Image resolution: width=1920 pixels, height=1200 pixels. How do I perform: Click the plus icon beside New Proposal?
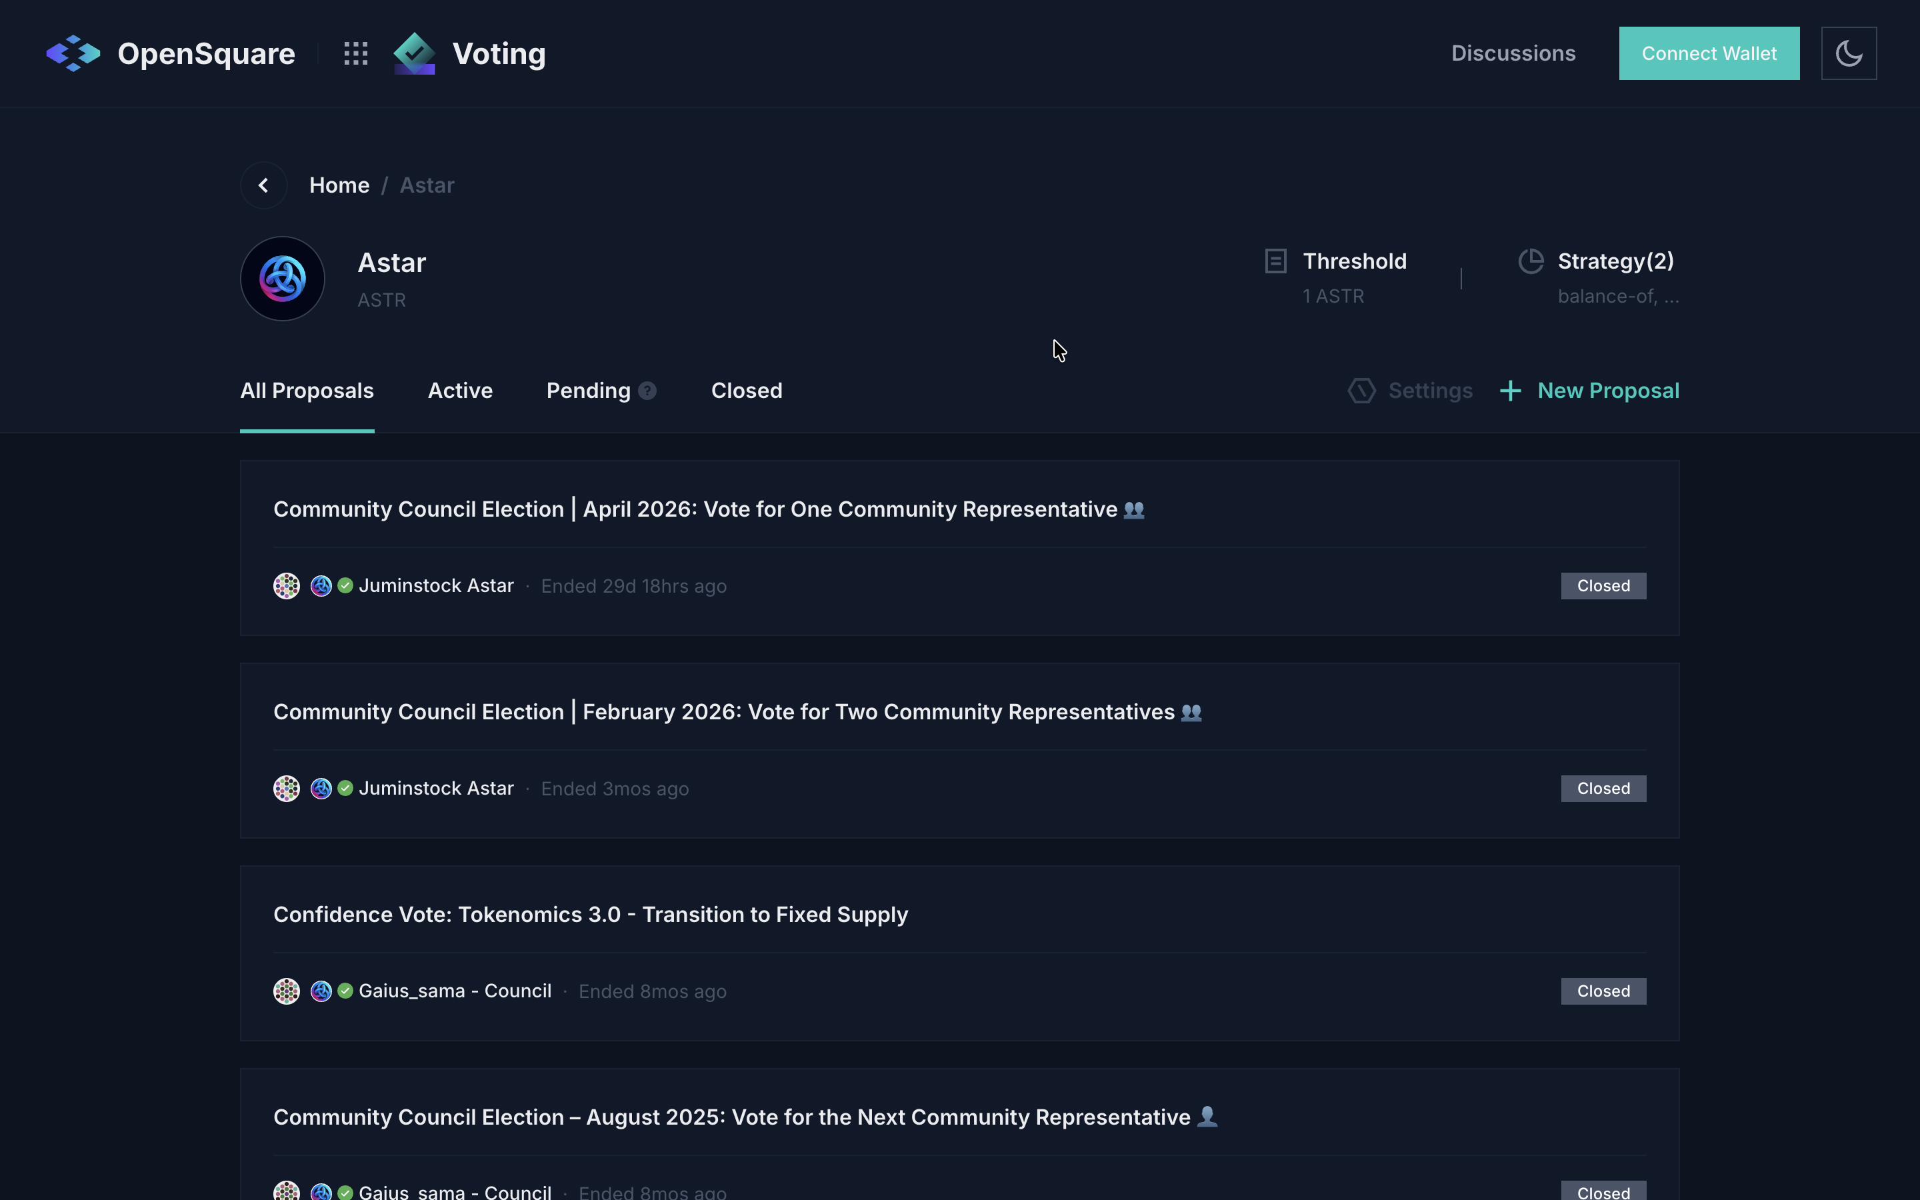(x=1511, y=391)
